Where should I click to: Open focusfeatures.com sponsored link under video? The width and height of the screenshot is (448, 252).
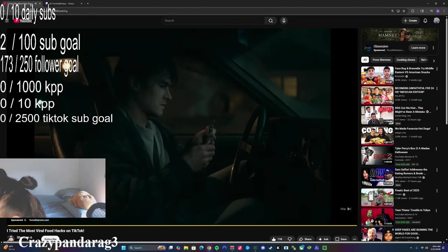39,220
